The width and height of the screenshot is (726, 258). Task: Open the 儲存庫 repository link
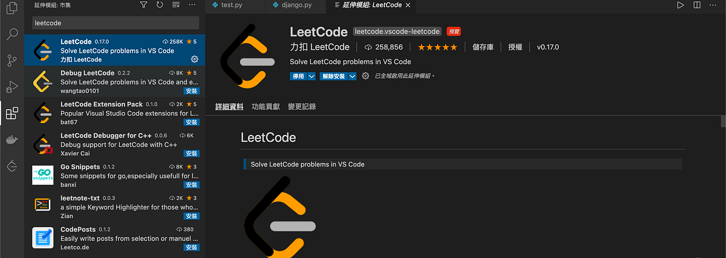[483, 47]
